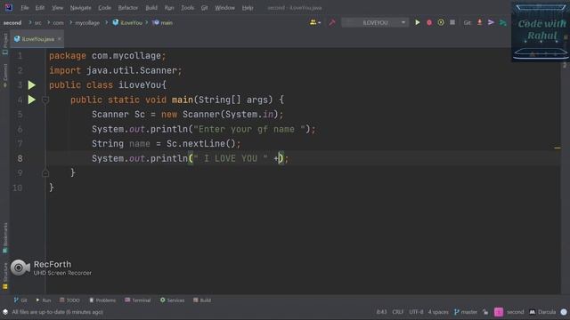Open the Window menu
The width and height of the screenshot is (570, 320).
pyautogui.click(x=224, y=8)
